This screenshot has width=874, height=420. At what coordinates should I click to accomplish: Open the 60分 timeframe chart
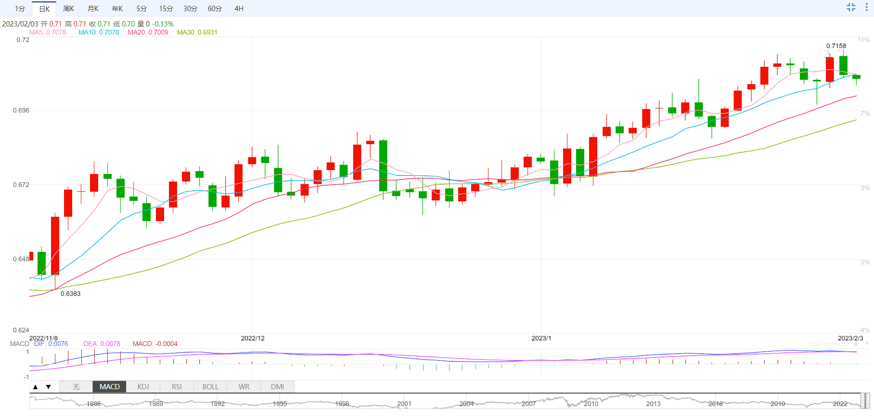point(215,9)
